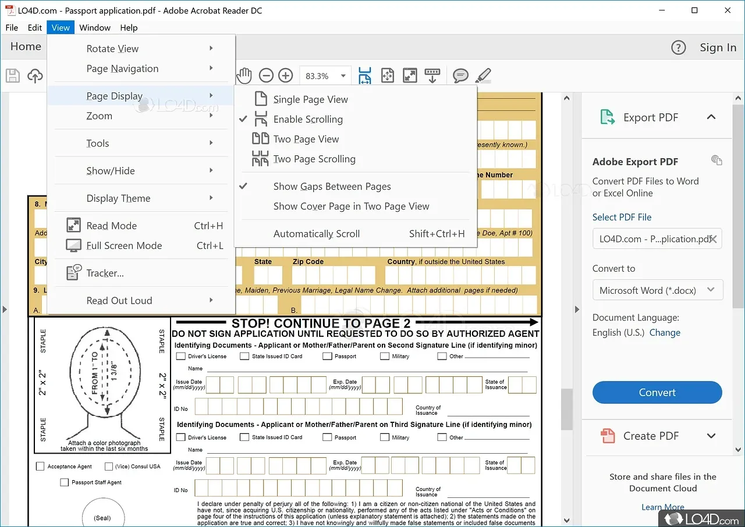Check the (Vice) Consul USA box

(x=109, y=467)
